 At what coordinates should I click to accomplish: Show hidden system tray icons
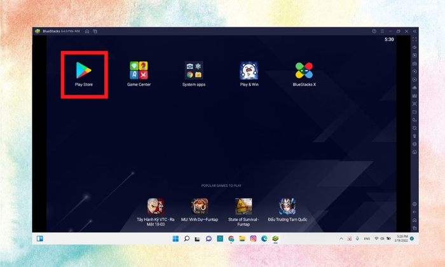[341, 238]
